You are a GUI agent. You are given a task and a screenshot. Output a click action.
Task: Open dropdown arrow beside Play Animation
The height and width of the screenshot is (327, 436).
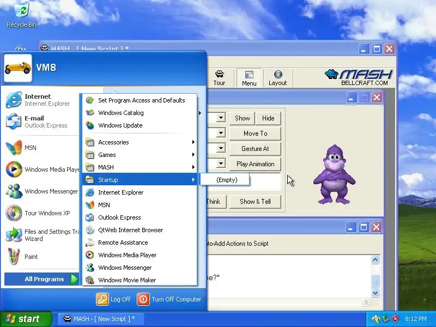pos(221,163)
